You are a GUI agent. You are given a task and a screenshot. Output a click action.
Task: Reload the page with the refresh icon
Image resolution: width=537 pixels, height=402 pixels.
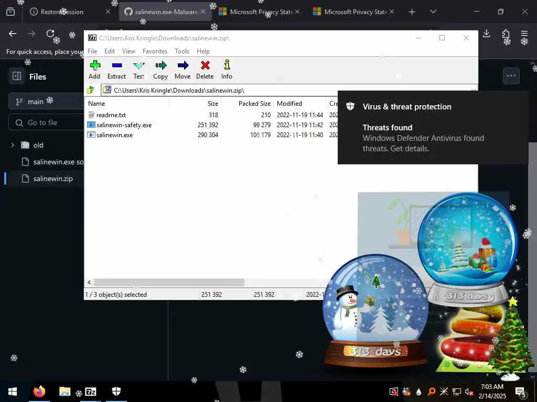50,33
